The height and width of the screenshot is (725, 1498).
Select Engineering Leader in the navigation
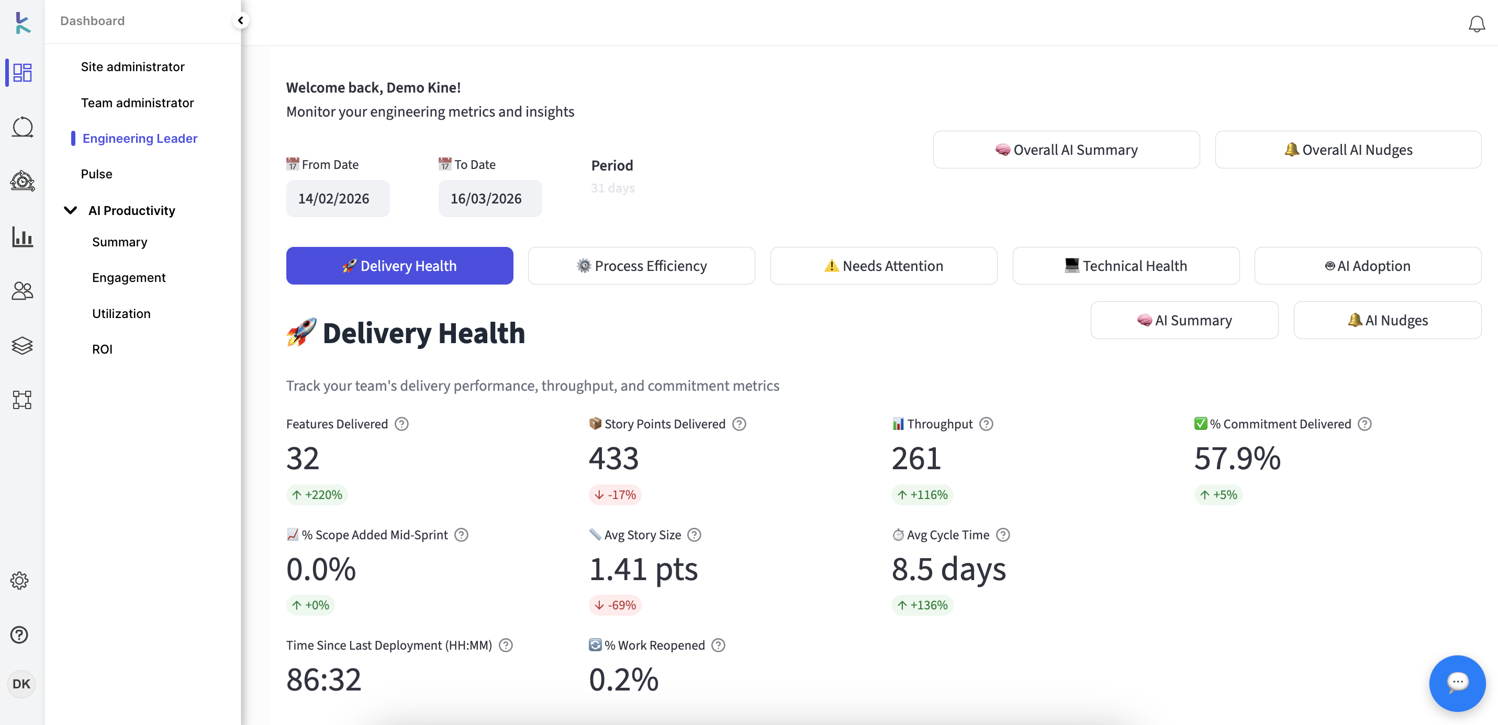(140, 139)
